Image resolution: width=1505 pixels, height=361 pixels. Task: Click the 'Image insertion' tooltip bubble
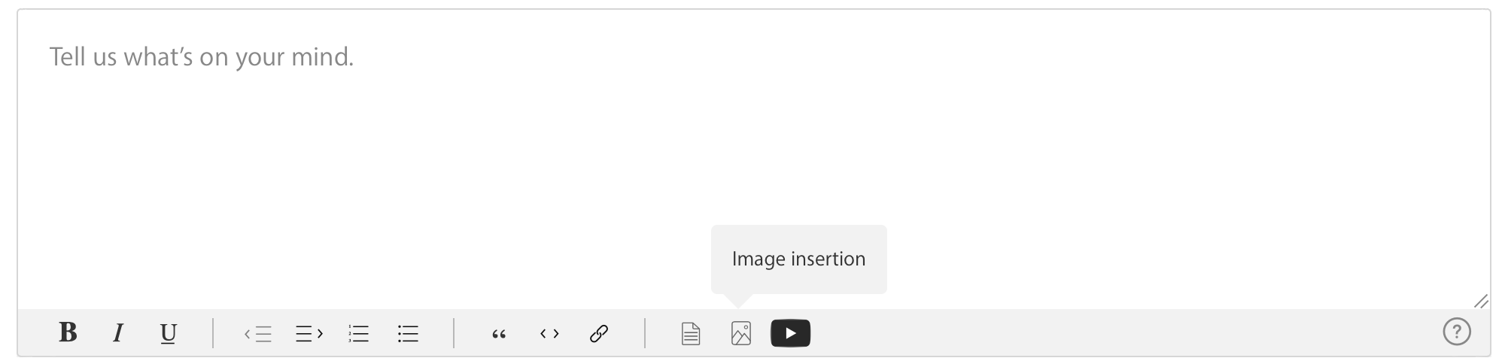pyautogui.click(x=798, y=259)
